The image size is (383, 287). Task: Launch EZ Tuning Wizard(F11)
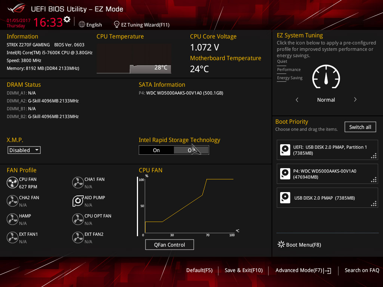pyautogui.click(x=145, y=25)
